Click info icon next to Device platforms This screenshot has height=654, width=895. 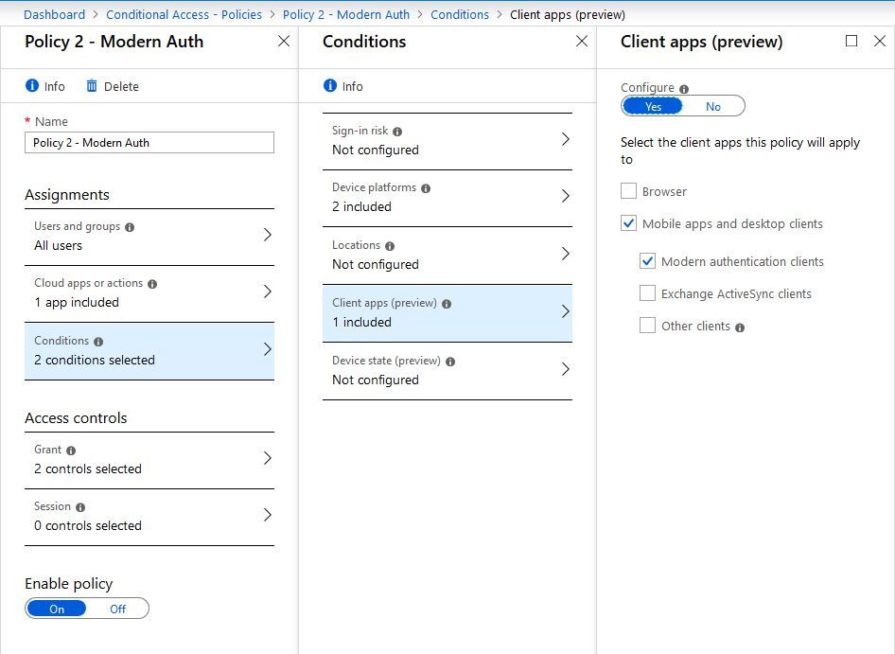[426, 188]
